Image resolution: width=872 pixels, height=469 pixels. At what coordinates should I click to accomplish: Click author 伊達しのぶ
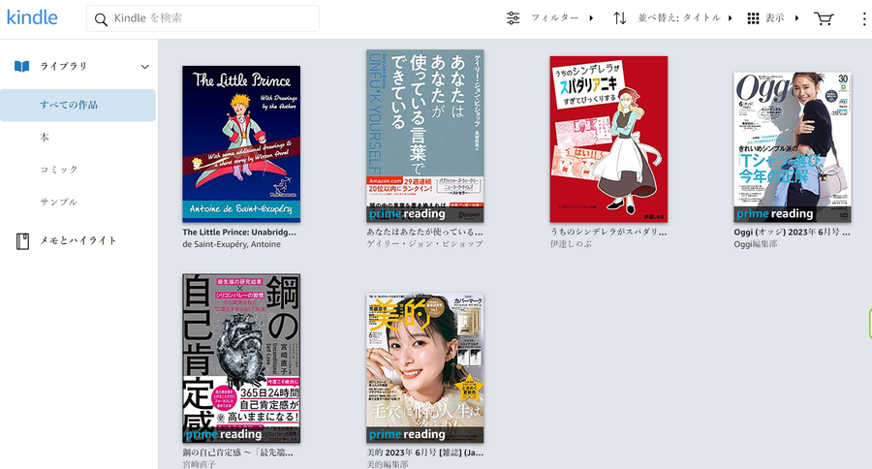click(x=570, y=243)
